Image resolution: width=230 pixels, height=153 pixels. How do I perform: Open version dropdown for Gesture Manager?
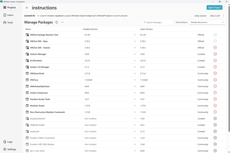(x=135, y=54)
